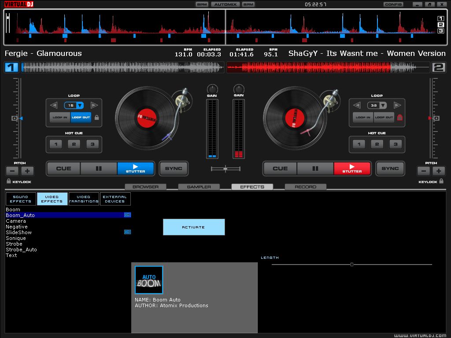Screen dimensions: 451x338
Task: Click right deck hot cue 1
Action: coord(359,144)
